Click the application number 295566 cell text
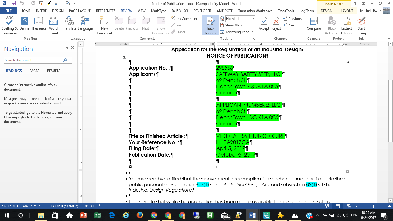This screenshot has width=393, height=221. 224,68
